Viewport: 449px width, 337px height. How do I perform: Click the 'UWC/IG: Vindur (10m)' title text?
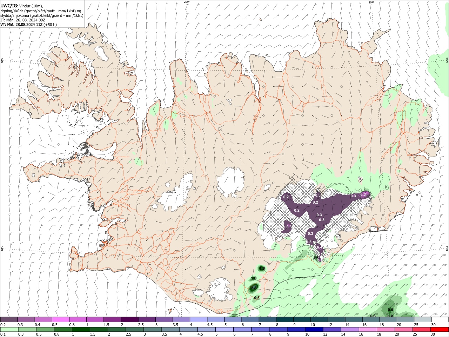click(x=21, y=6)
